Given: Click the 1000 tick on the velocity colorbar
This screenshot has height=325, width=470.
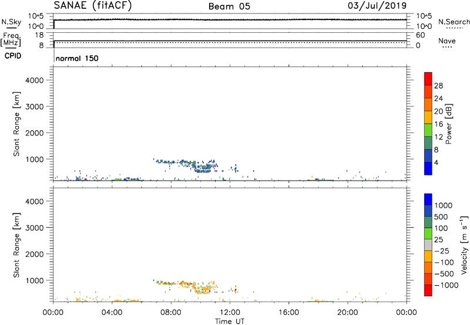Looking at the screenshot, I should pyautogui.click(x=443, y=205).
